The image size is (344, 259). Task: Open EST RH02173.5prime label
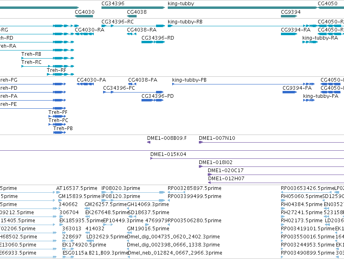[302, 221]
